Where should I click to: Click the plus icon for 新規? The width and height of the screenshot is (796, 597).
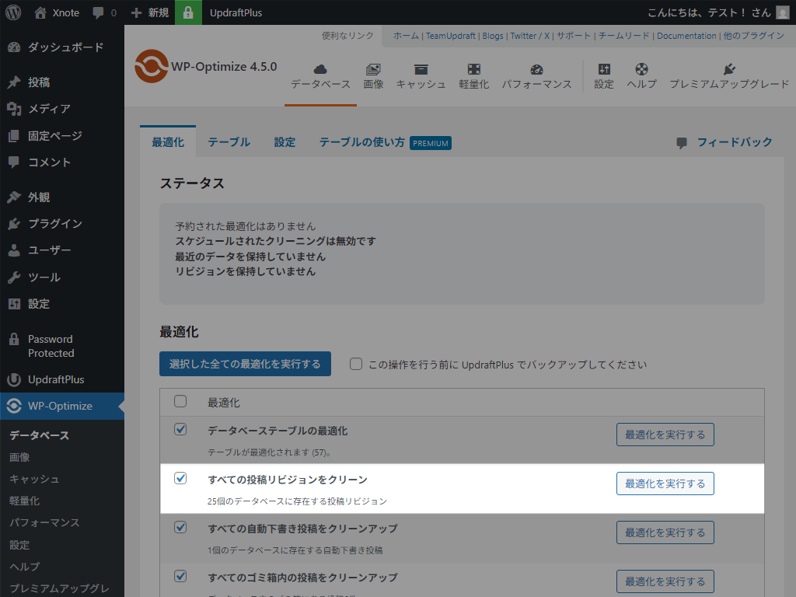coord(136,12)
